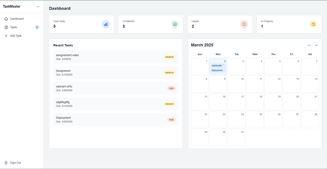Select the 'Assignment' task due 2/13/2025

click(x=116, y=73)
